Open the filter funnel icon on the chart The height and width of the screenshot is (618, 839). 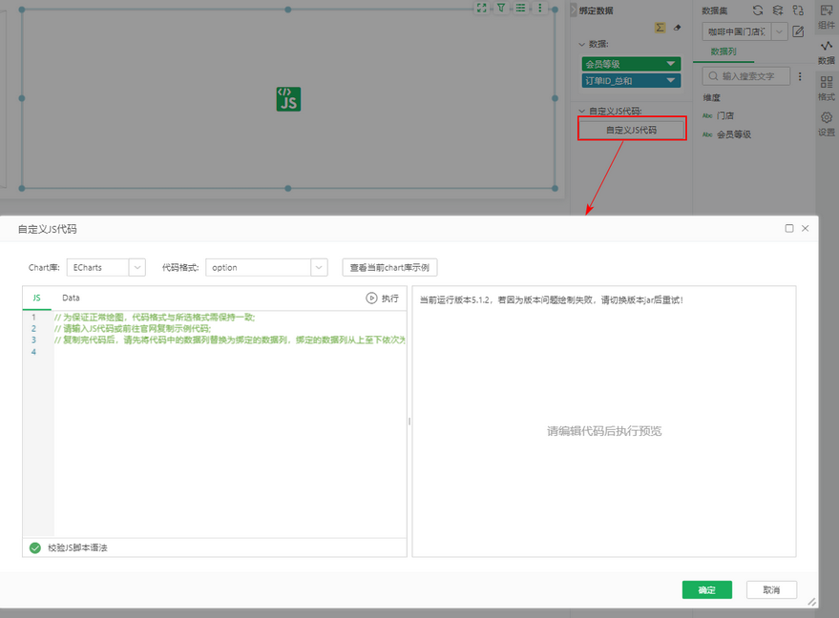[501, 8]
